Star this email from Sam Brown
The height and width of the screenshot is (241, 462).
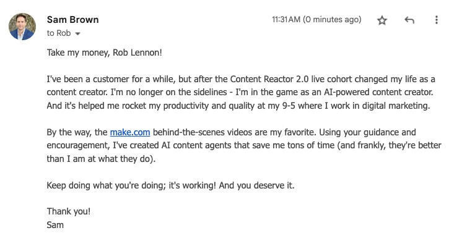[x=382, y=20]
